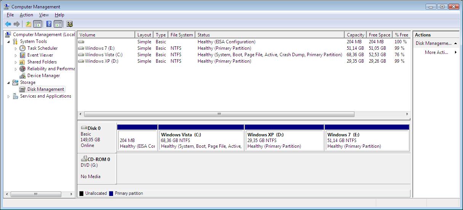Open the Help question-mark toolbar icon

point(49,24)
